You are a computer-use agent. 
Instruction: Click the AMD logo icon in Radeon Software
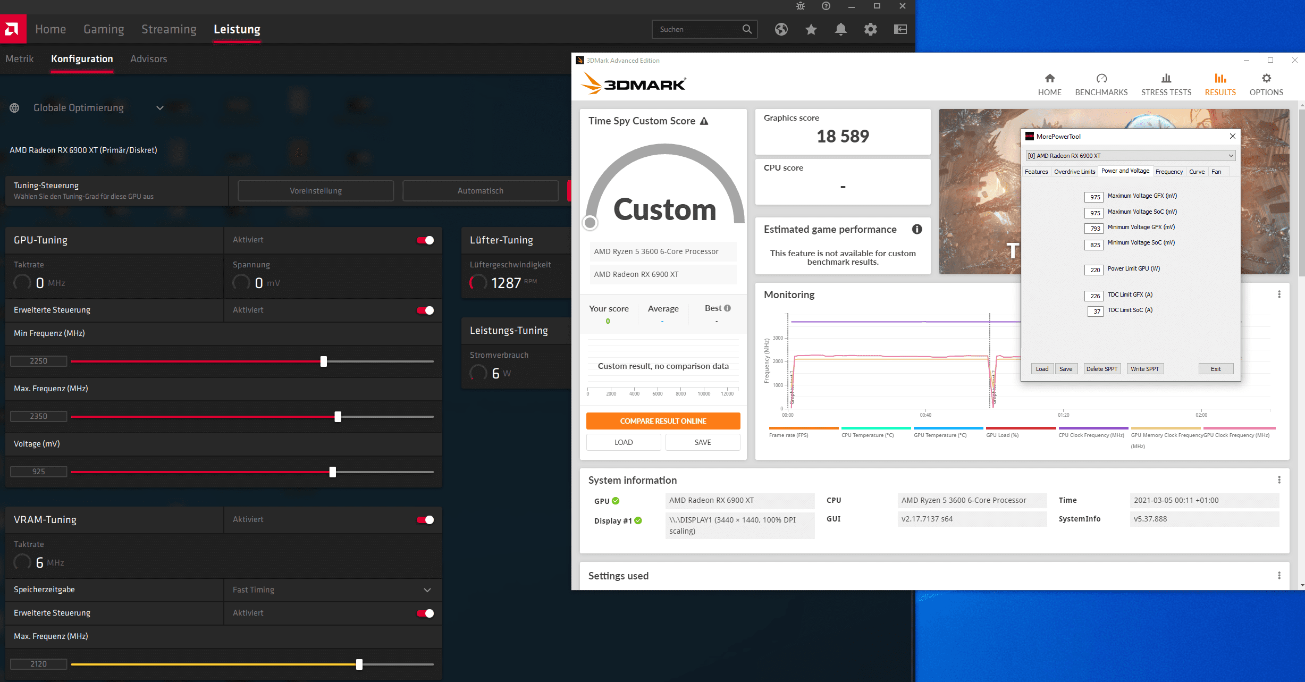13,29
